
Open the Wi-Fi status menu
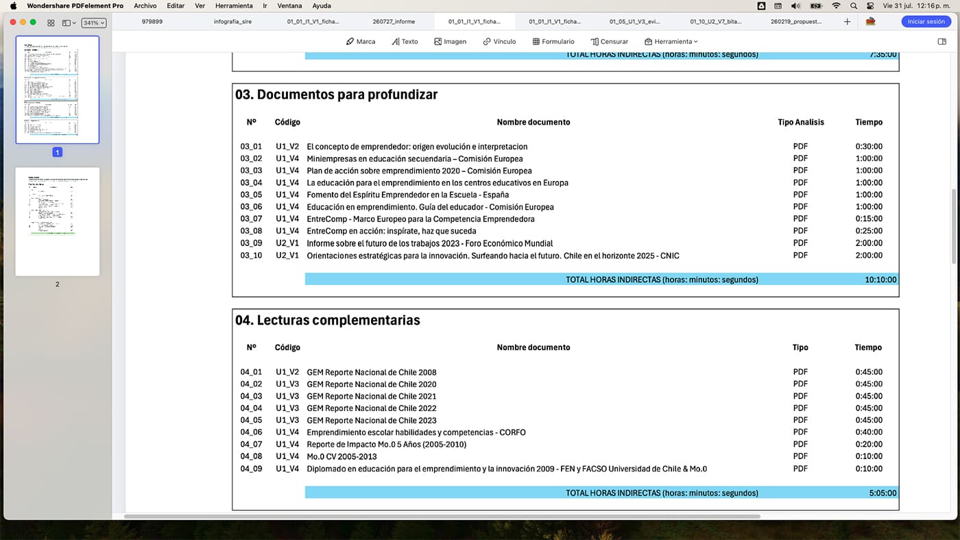click(836, 5)
